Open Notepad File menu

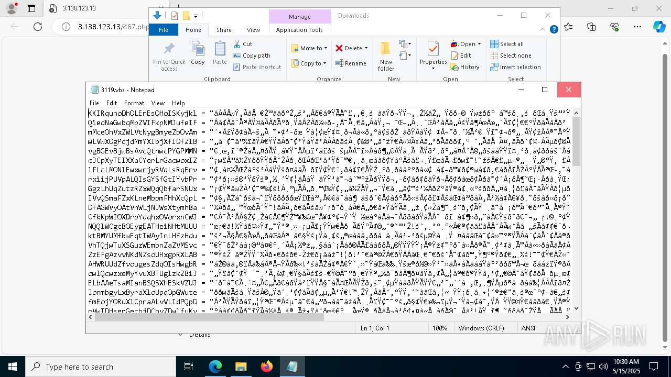tap(94, 103)
